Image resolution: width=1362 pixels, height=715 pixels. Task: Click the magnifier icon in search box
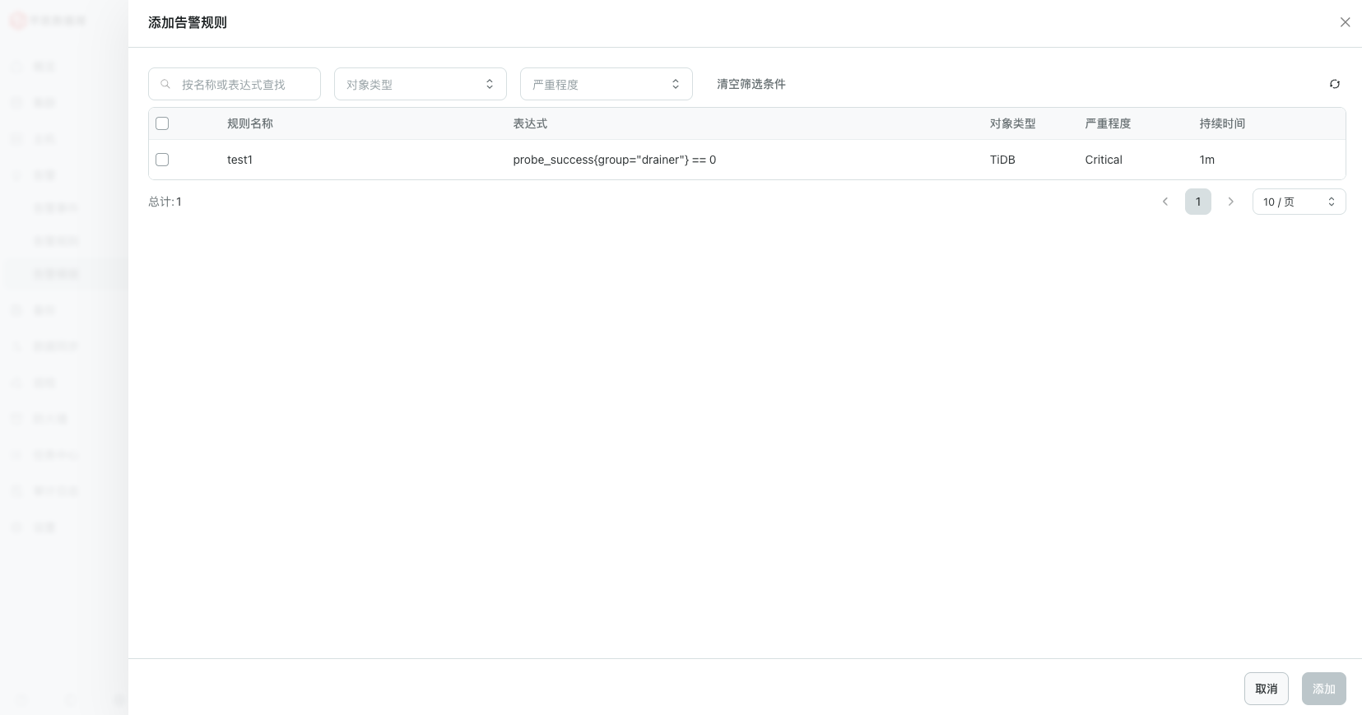[x=165, y=84]
